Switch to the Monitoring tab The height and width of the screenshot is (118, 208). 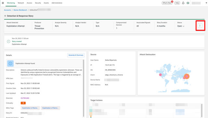11,3
